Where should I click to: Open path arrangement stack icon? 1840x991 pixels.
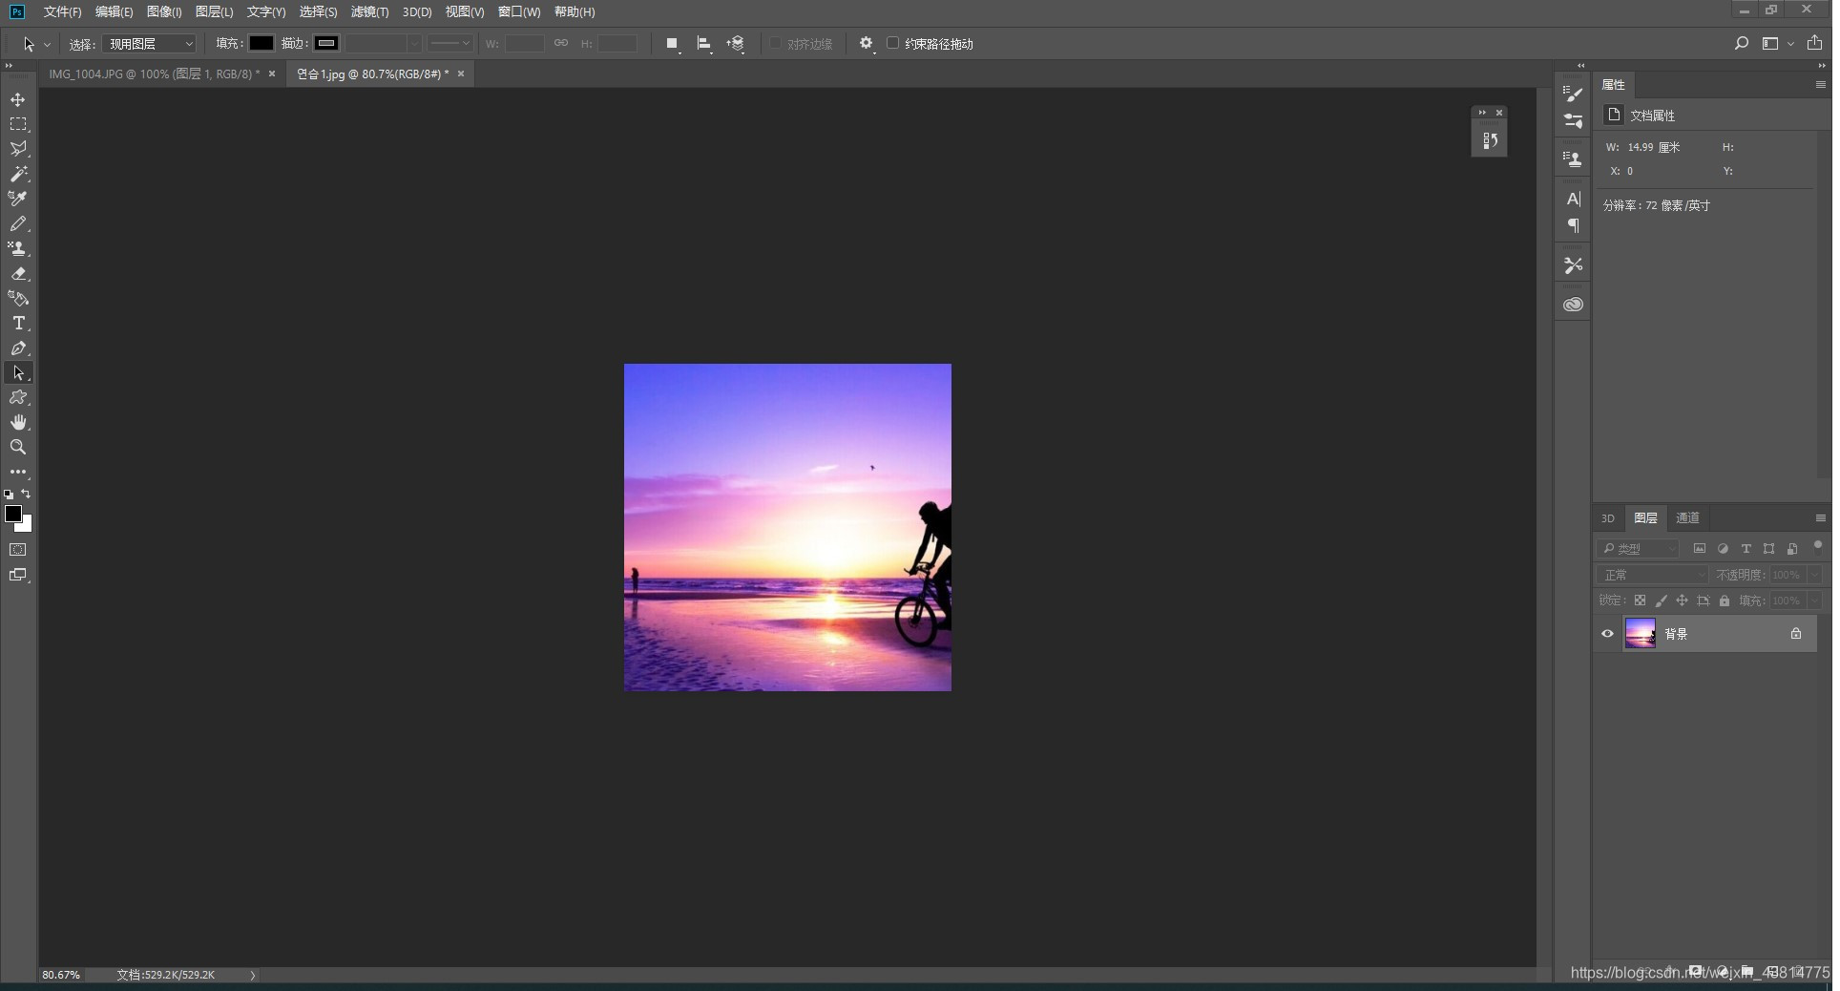736,44
